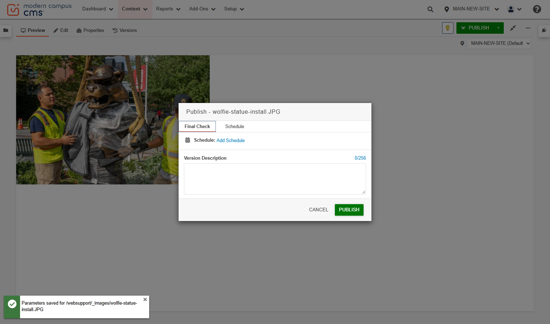The width and height of the screenshot is (550, 324).
Task: Focus the Version Description text area
Action: [275, 179]
